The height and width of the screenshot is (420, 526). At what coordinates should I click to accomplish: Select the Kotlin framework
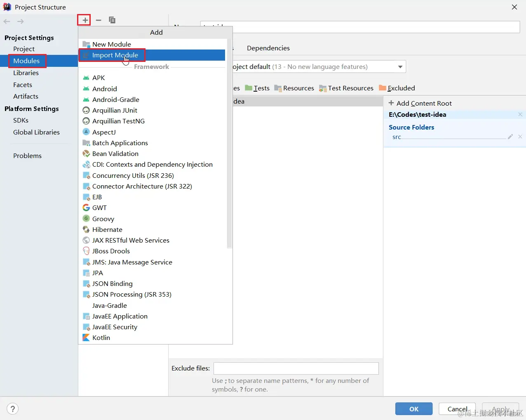(x=152, y=337)
